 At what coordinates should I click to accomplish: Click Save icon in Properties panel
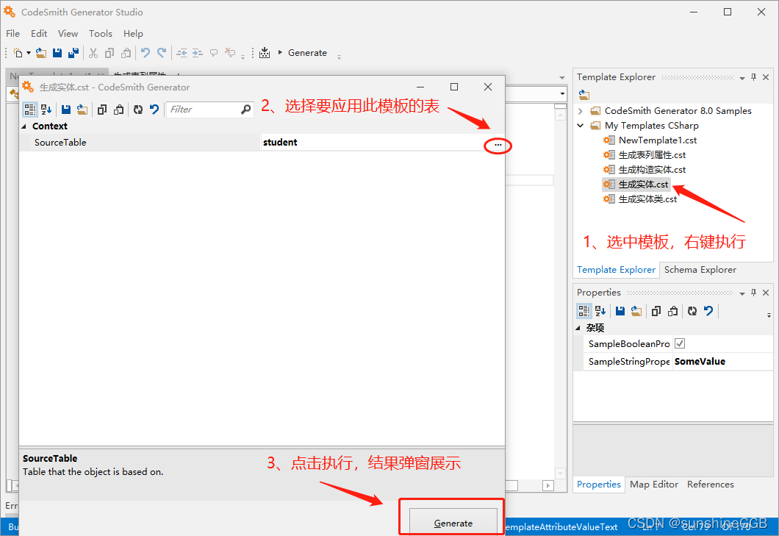620,311
